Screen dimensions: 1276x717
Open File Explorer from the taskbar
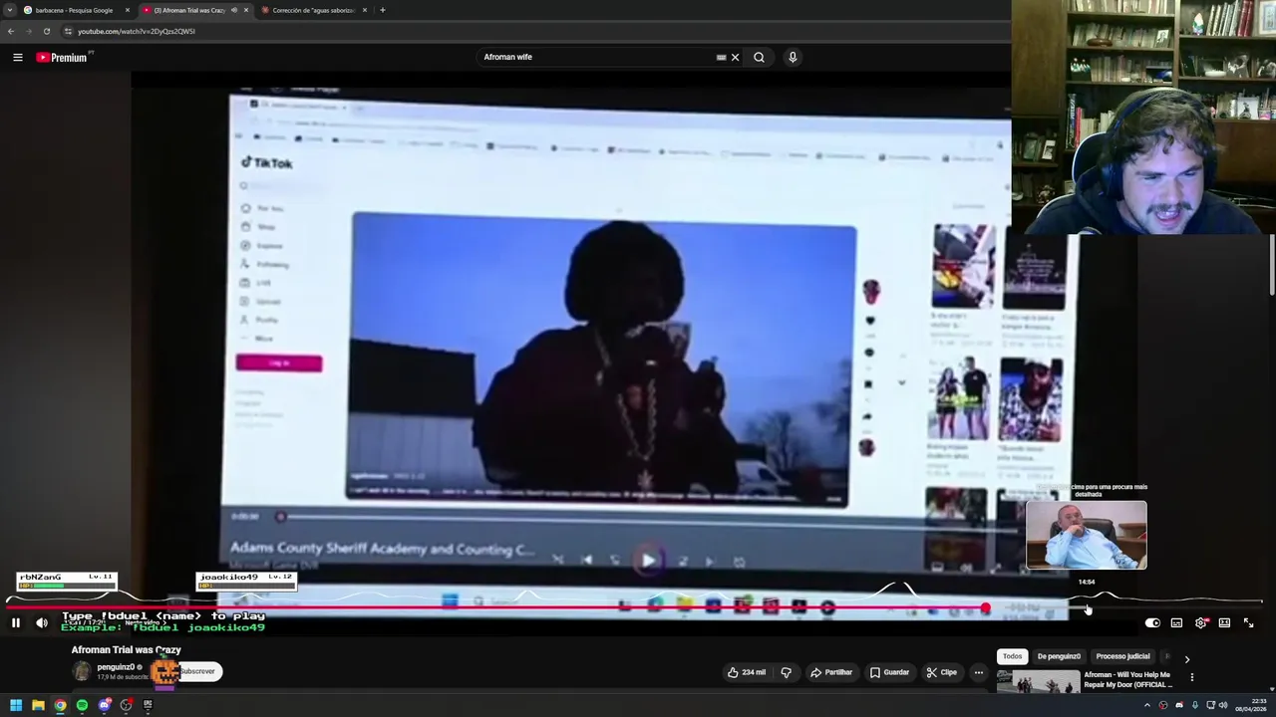pyautogui.click(x=38, y=705)
